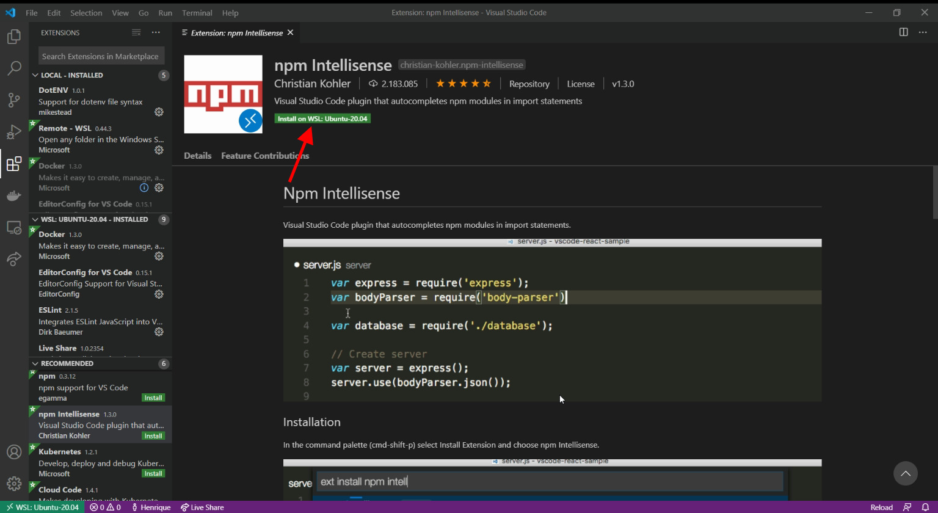The height and width of the screenshot is (513, 938).
Task: Open Remote - WSL extension gear settings
Action: 159,150
